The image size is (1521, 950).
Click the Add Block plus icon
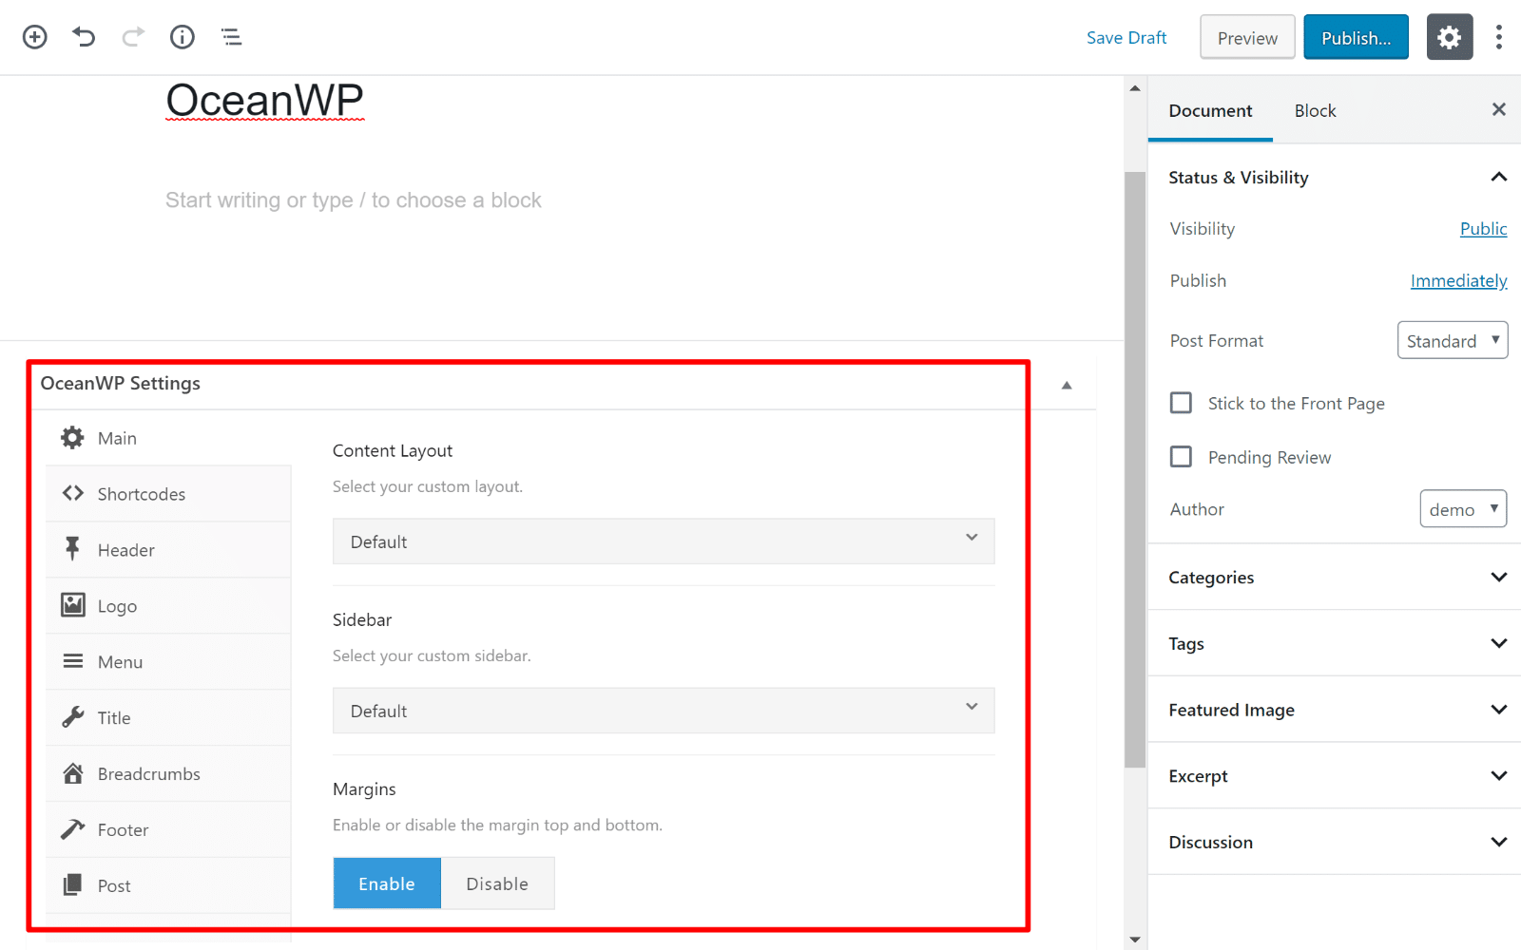pos(35,37)
